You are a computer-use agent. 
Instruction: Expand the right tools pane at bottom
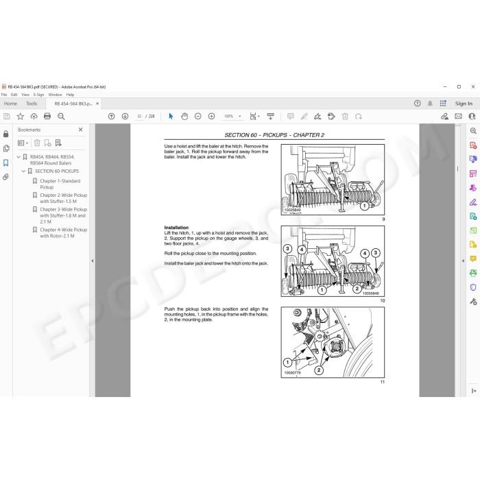click(x=474, y=391)
